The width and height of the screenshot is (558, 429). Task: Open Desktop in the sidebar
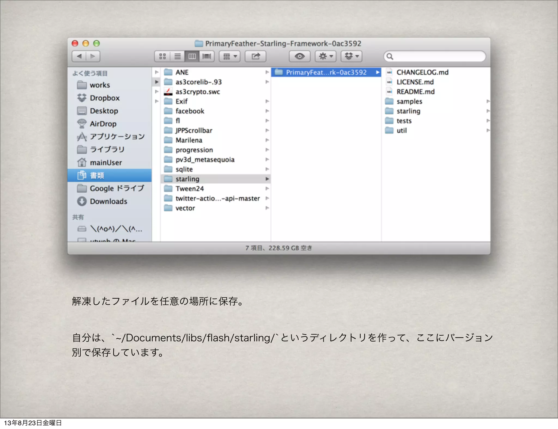pos(110,111)
